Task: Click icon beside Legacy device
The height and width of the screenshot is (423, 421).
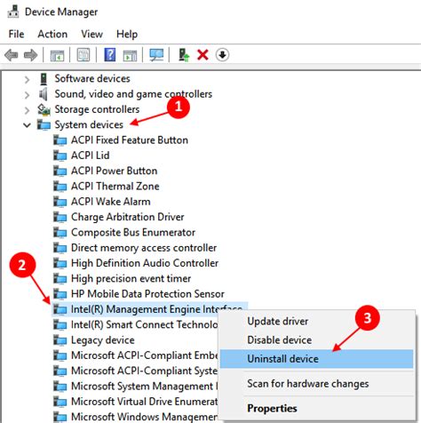Action: [x=60, y=340]
